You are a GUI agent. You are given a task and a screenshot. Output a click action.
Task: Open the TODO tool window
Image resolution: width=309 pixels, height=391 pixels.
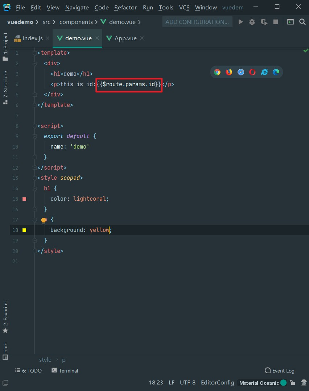[28, 371]
